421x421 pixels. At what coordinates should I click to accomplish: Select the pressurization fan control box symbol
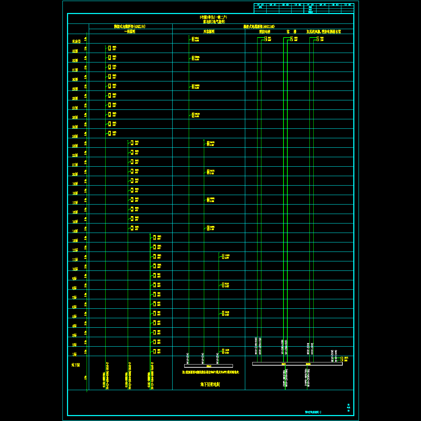tap(318, 39)
